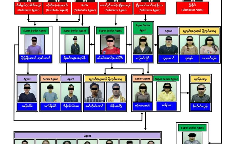Click the isolated Super Senior Agent label at bottom right
Viewport: 235px width, 144px height.
point(192,128)
